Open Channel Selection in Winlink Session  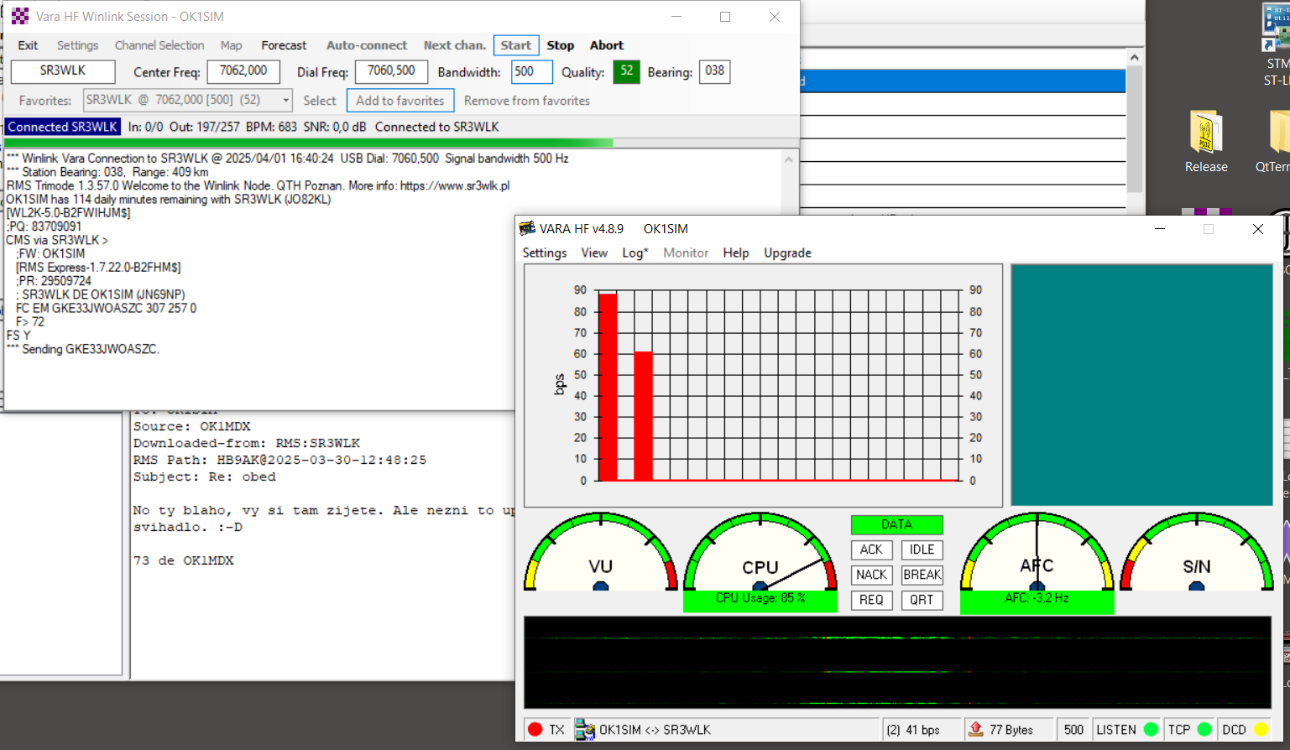click(159, 45)
